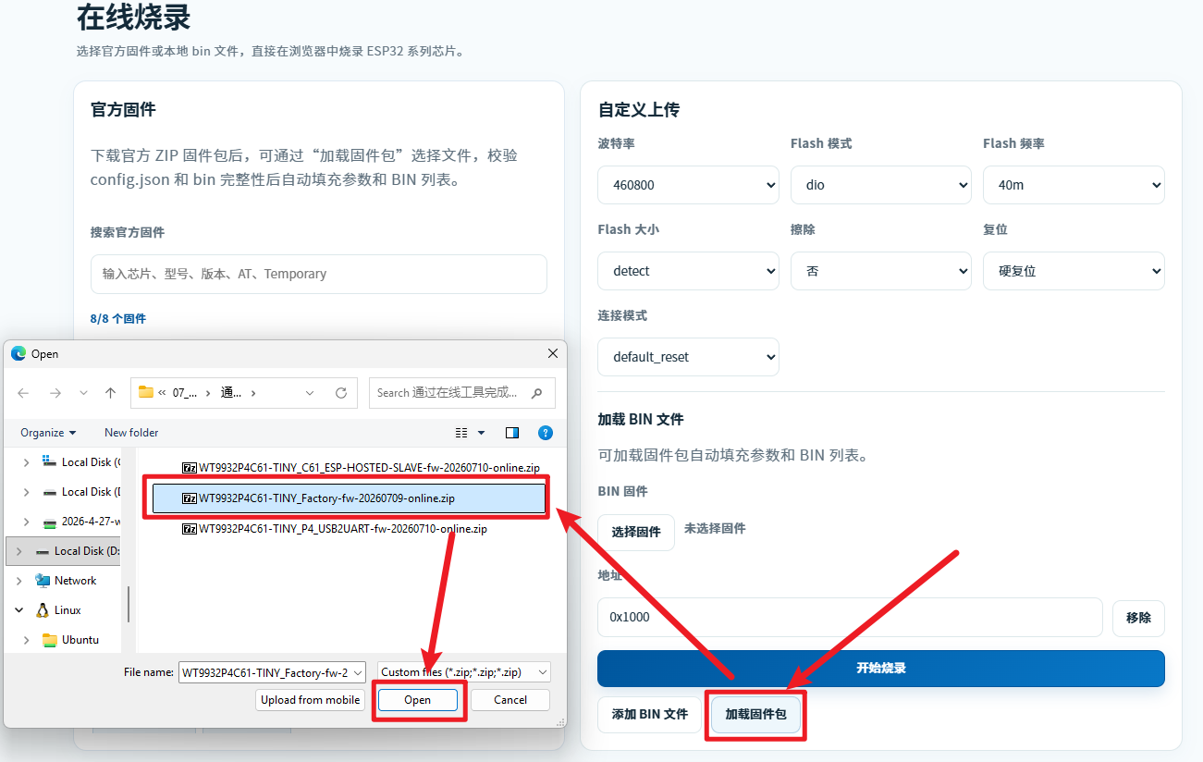The width and height of the screenshot is (1203, 762).
Task: Click the 选择固件 button
Action: click(x=636, y=532)
